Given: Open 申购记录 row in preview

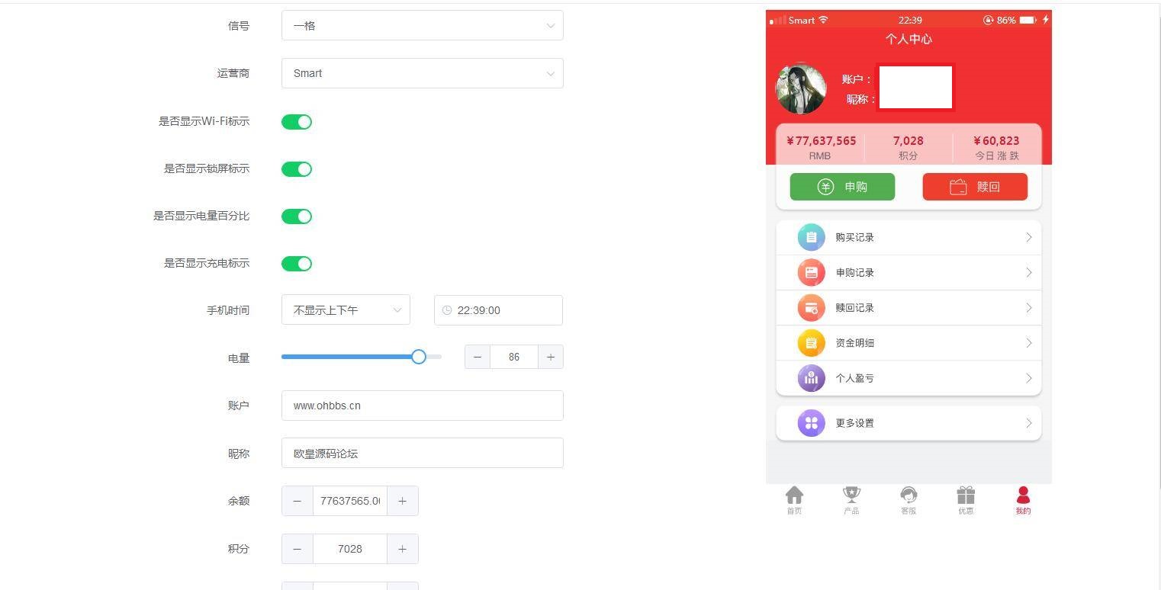Looking at the screenshot, I should [x=909, y=273].
